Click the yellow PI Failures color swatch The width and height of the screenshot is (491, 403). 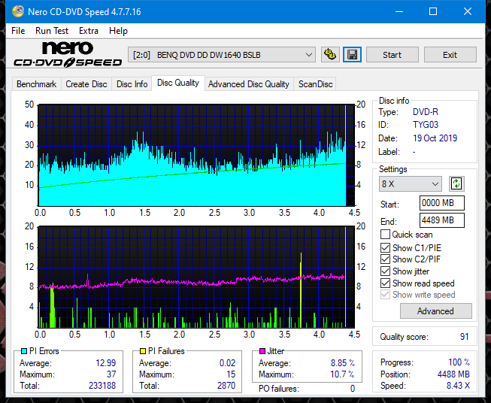click(x=143, y=351)
